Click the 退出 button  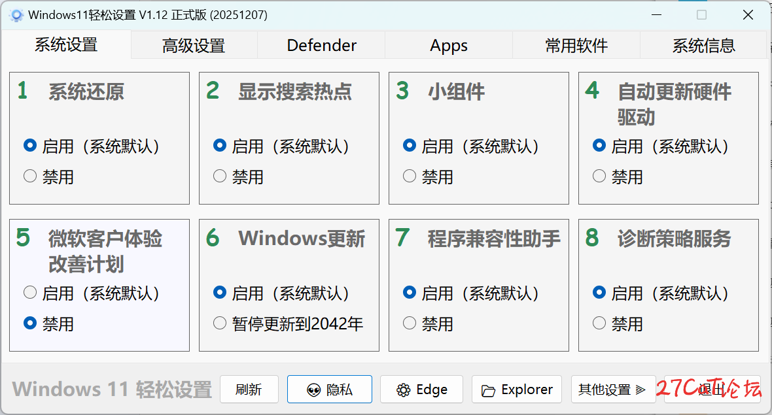tap(712, 390)
